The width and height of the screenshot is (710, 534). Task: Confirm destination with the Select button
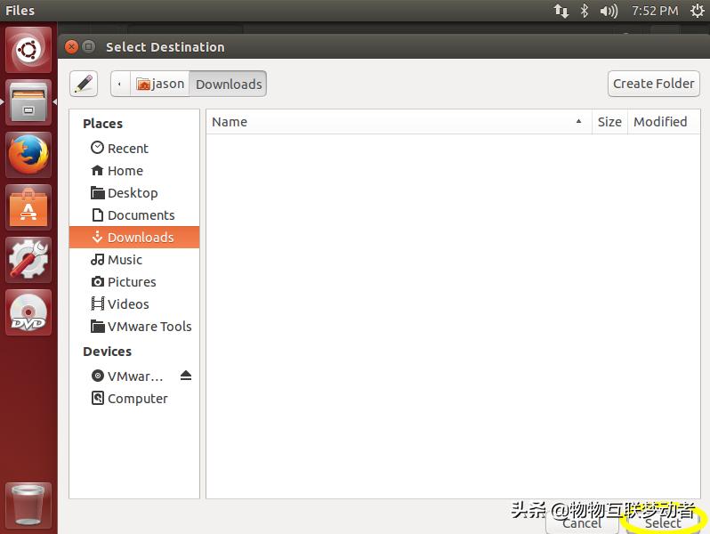point(663,523)
